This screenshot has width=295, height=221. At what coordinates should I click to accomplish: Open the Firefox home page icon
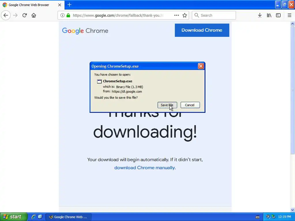point(34,15)
